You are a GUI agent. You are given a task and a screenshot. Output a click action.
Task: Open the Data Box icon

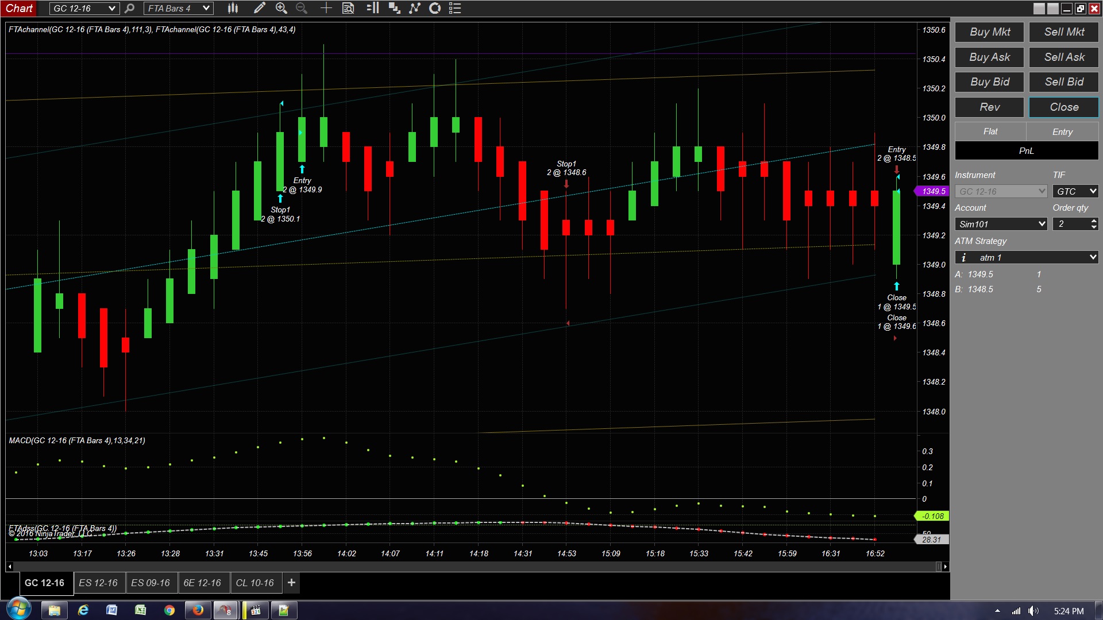[x=348, y=8]
